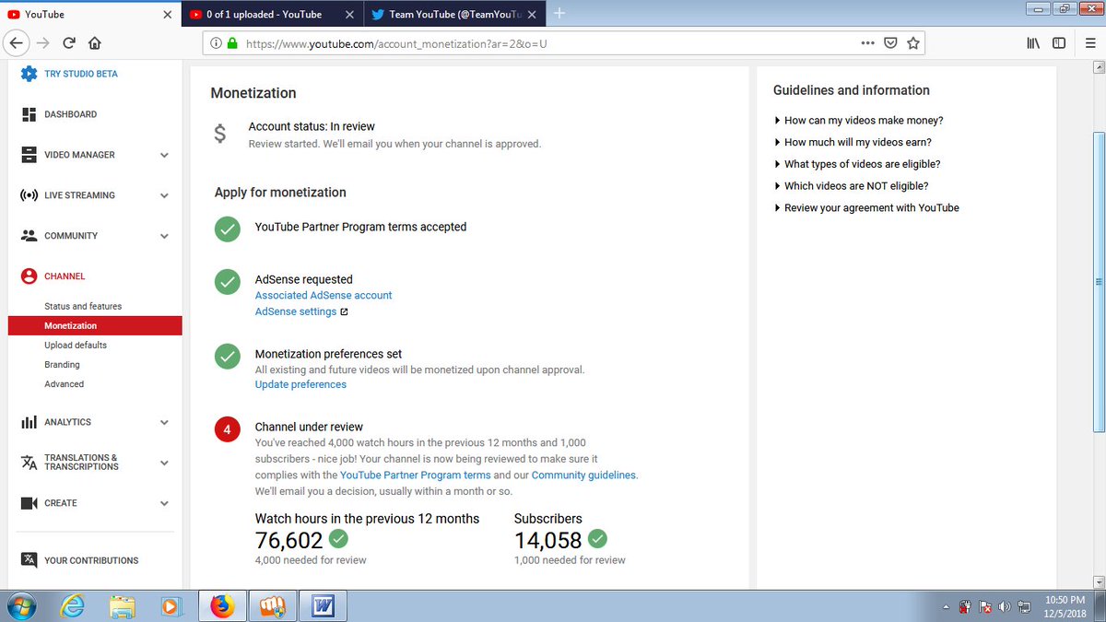The height and width of the screenshot is (622, 1106).
Task: Click the Dashboard grid icon
Action: tap(28, 114)
